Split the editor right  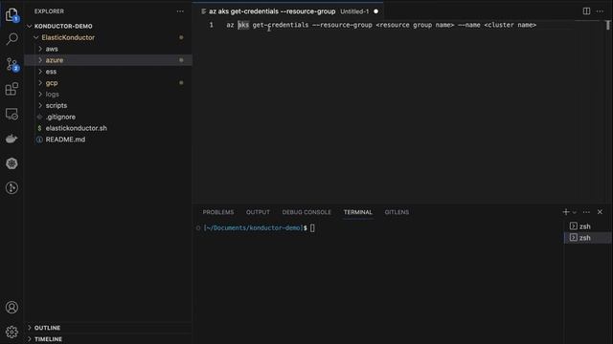tap(586, 11)
